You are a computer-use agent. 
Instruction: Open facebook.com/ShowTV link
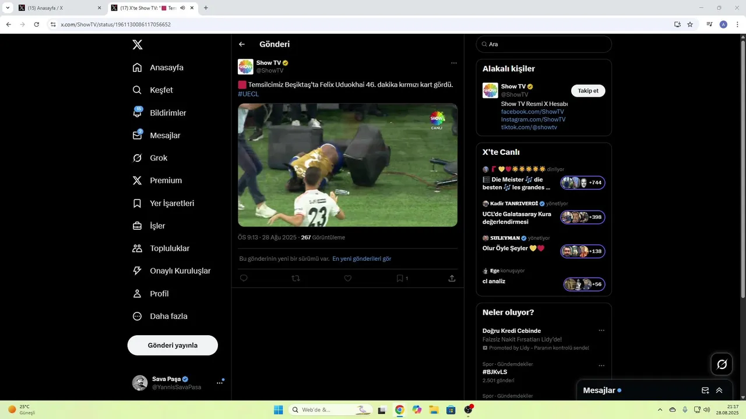pos(532,111)
